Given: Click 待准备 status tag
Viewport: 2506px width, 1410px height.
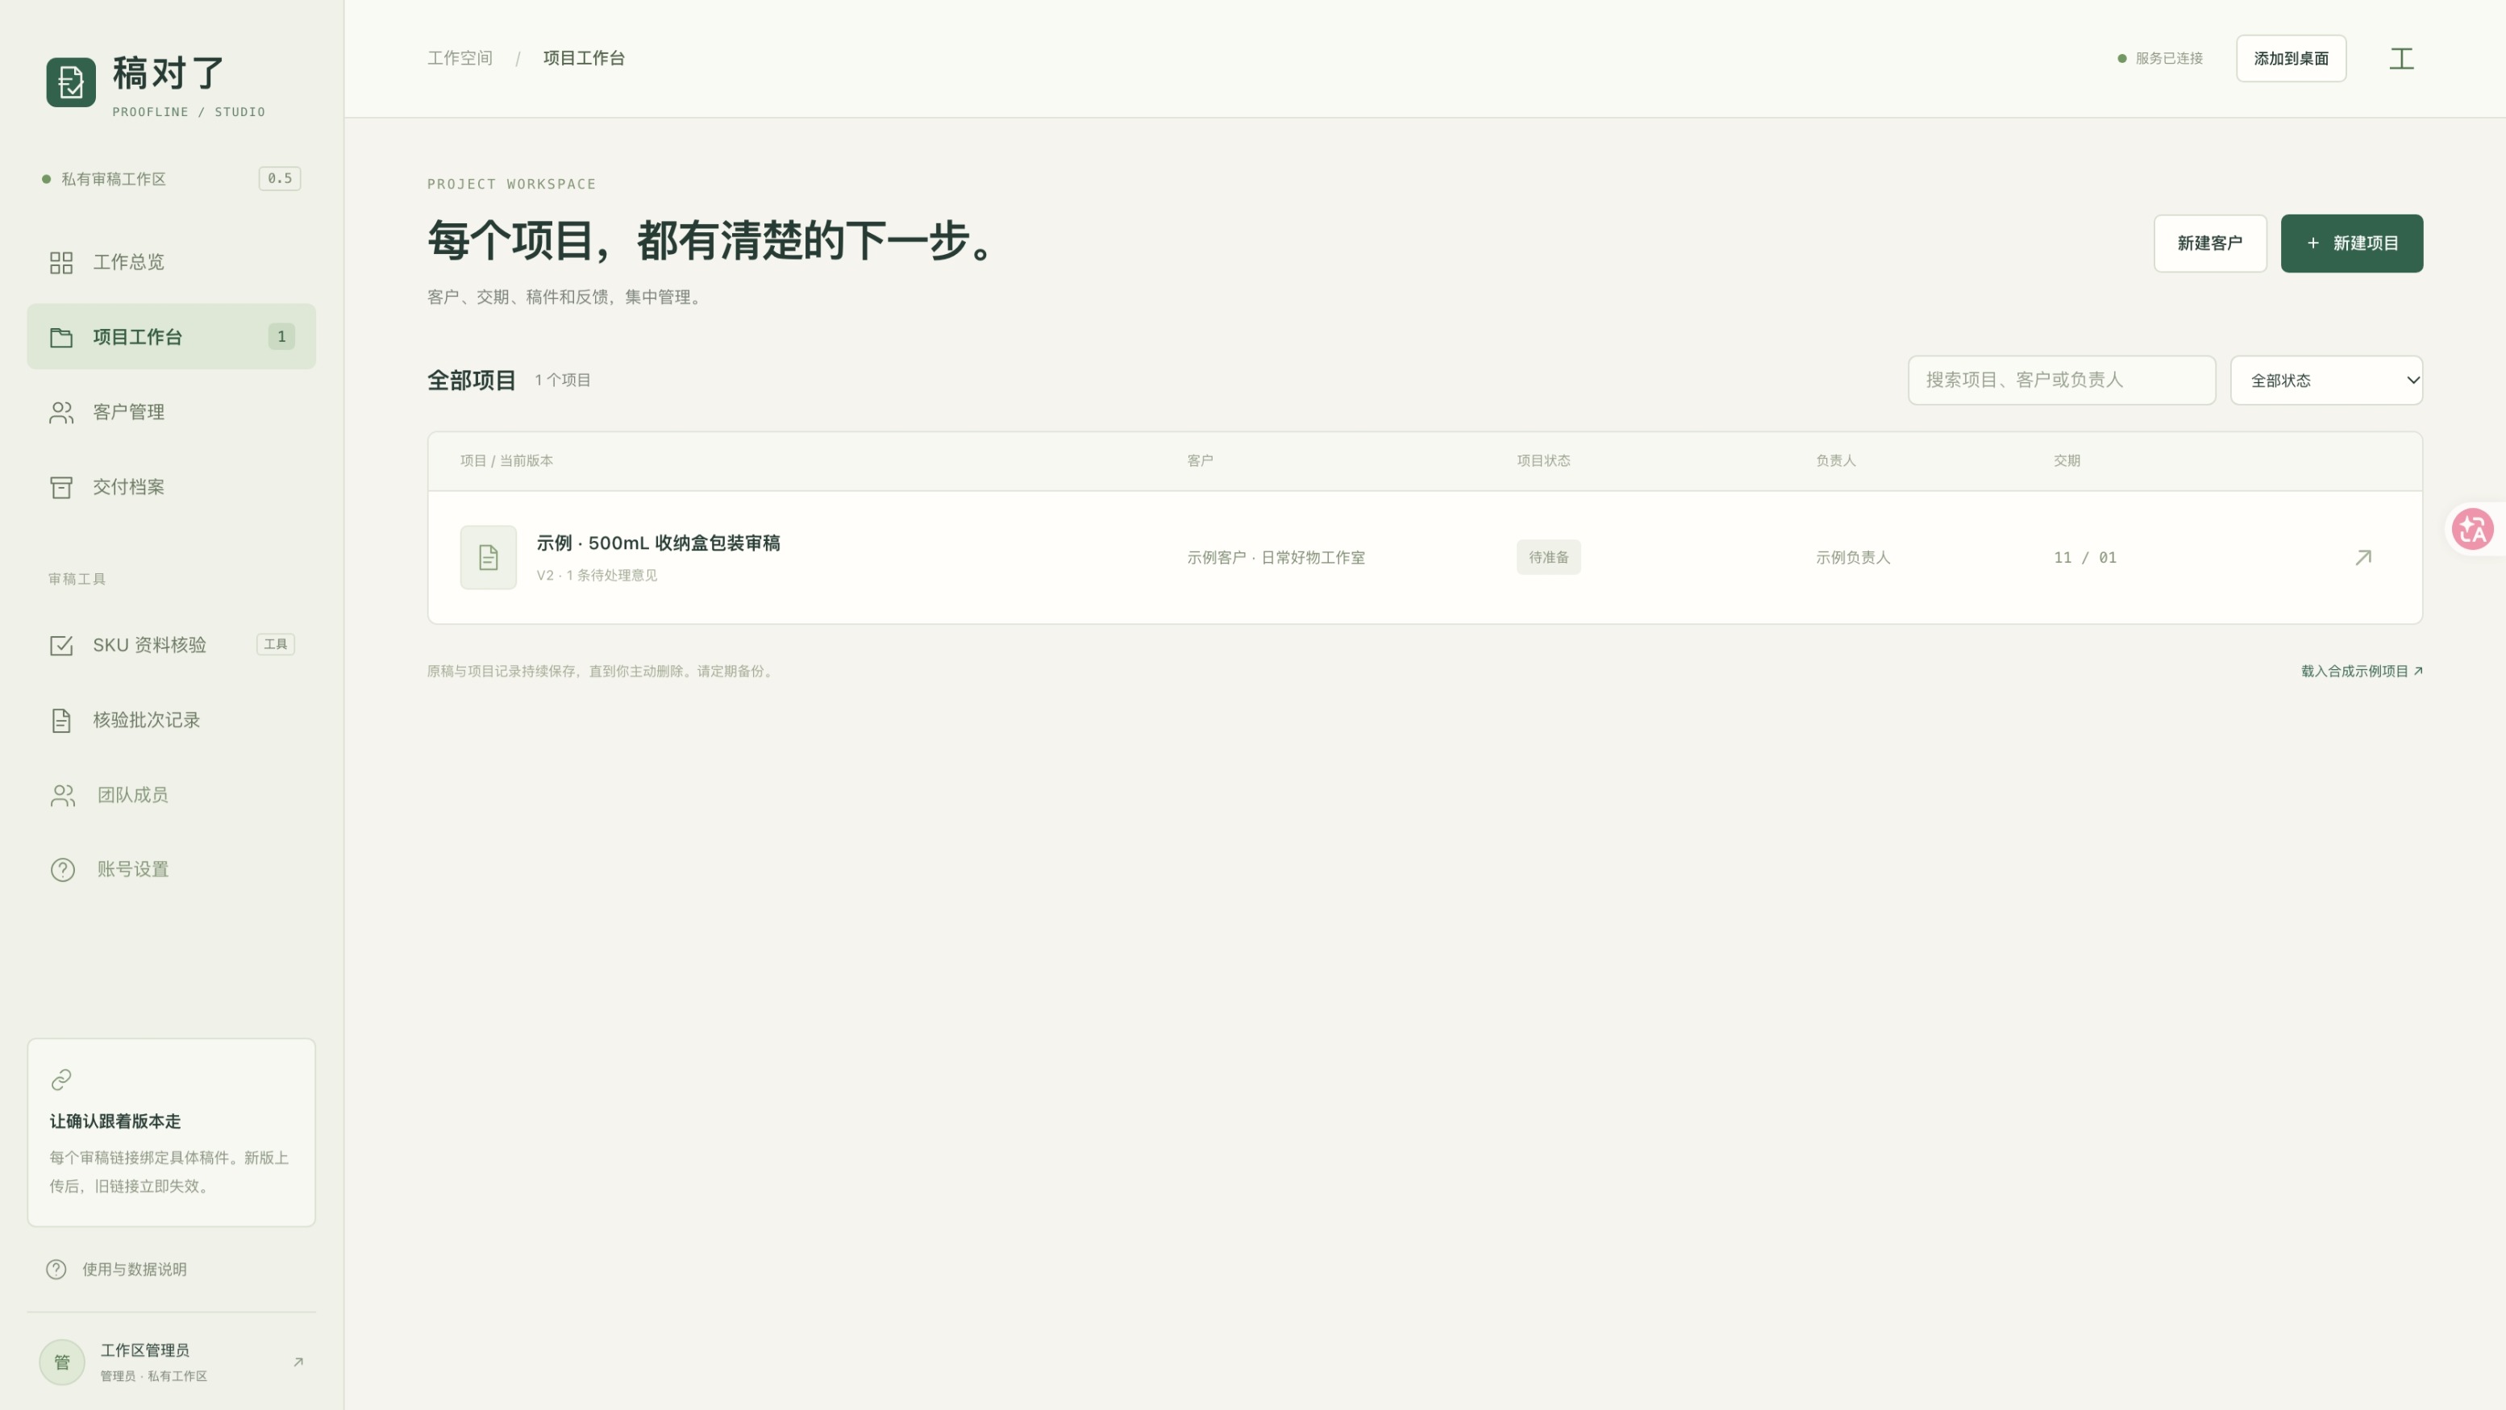Looking at the screenshot, I should tap(1548, 557).
